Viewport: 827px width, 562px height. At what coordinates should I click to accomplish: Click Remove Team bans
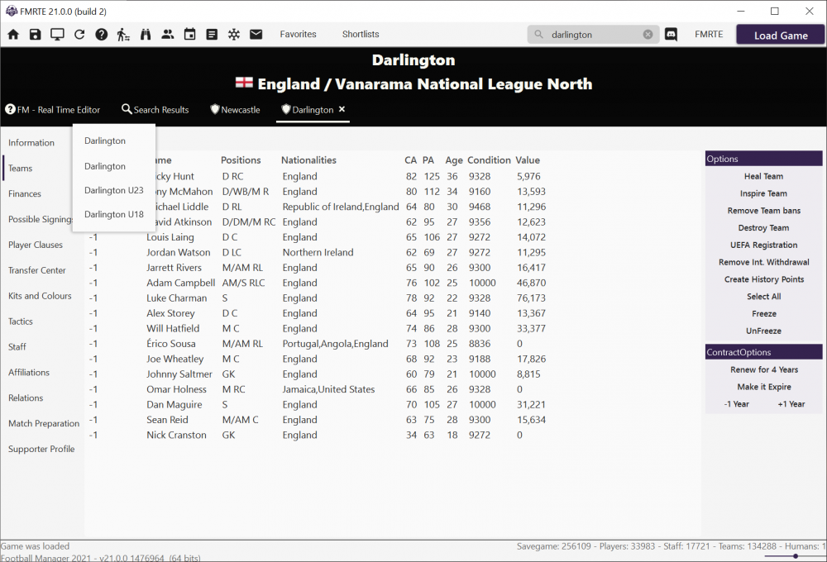click(763, 211)
